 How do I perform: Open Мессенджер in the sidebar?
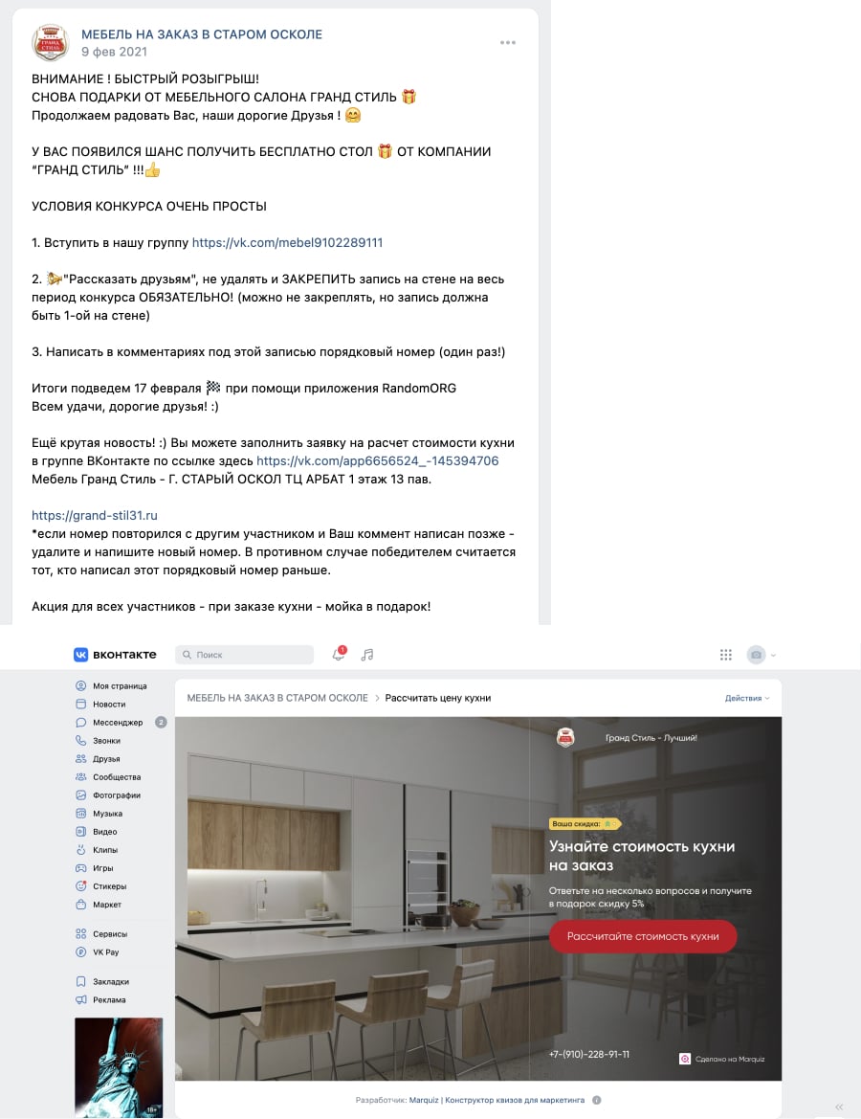click(x=120, y=722)
